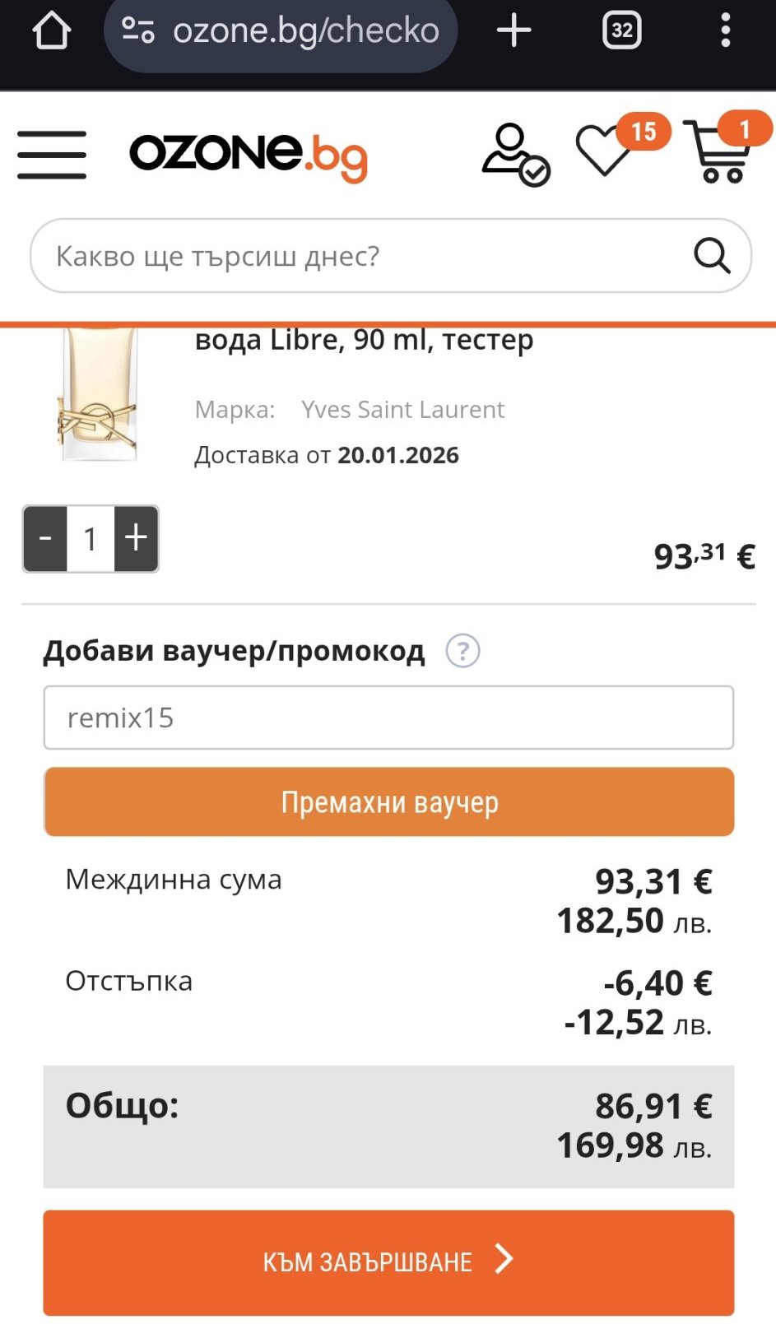Open the tab switcher showing 32 tabs
Image resolution: width=776 pixels, height=1324 pixels.
pyautogui.click(x=622, y=31)
